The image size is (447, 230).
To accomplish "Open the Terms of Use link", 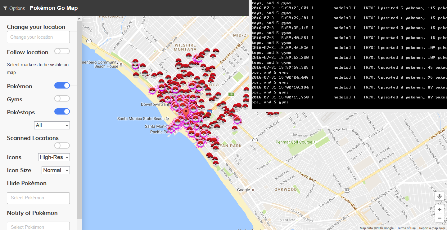I will (x=406, y=228).
